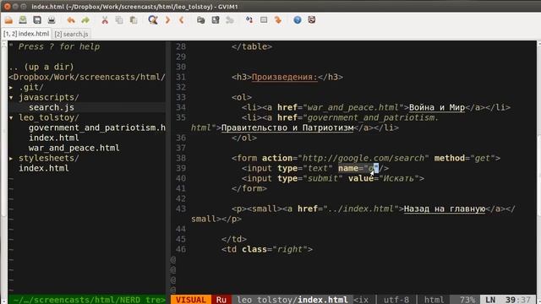Open Vim help with blue icon
Image resolution: width=541 pixels, height=304 pixels.
click(x=298, y=20)
